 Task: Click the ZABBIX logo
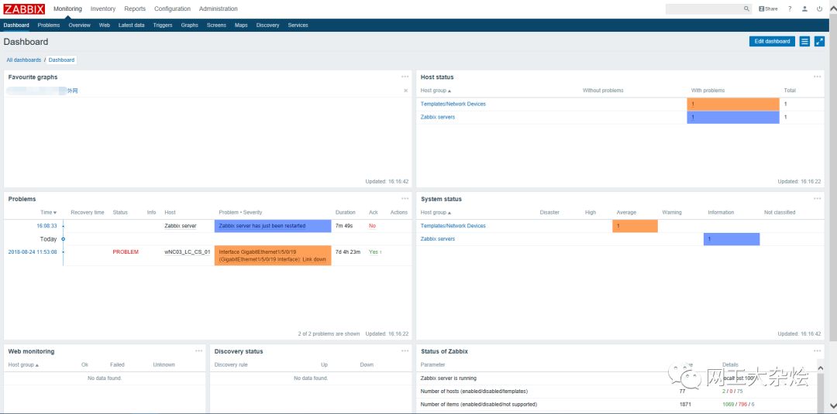click(x=24, y=9)
